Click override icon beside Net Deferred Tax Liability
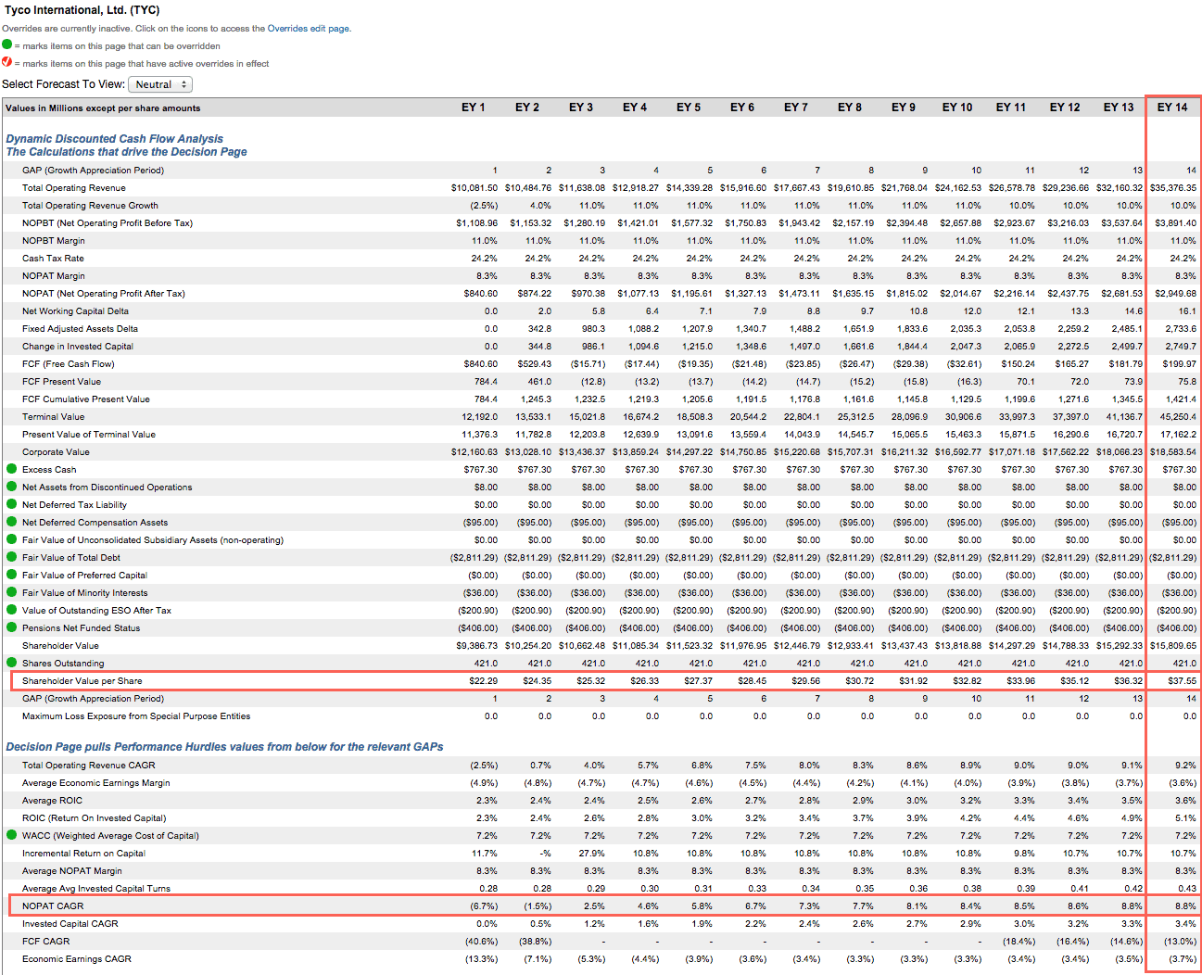Viewport: 1202px width, 975px height. [12, 504]
